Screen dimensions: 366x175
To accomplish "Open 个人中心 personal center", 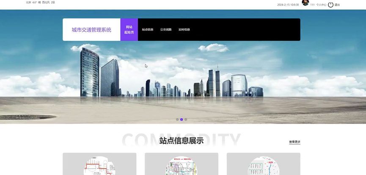I will point(321,5).
